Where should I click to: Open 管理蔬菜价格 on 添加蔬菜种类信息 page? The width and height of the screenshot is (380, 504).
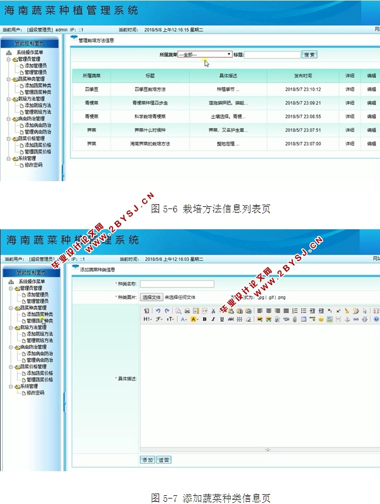[39, 380]
